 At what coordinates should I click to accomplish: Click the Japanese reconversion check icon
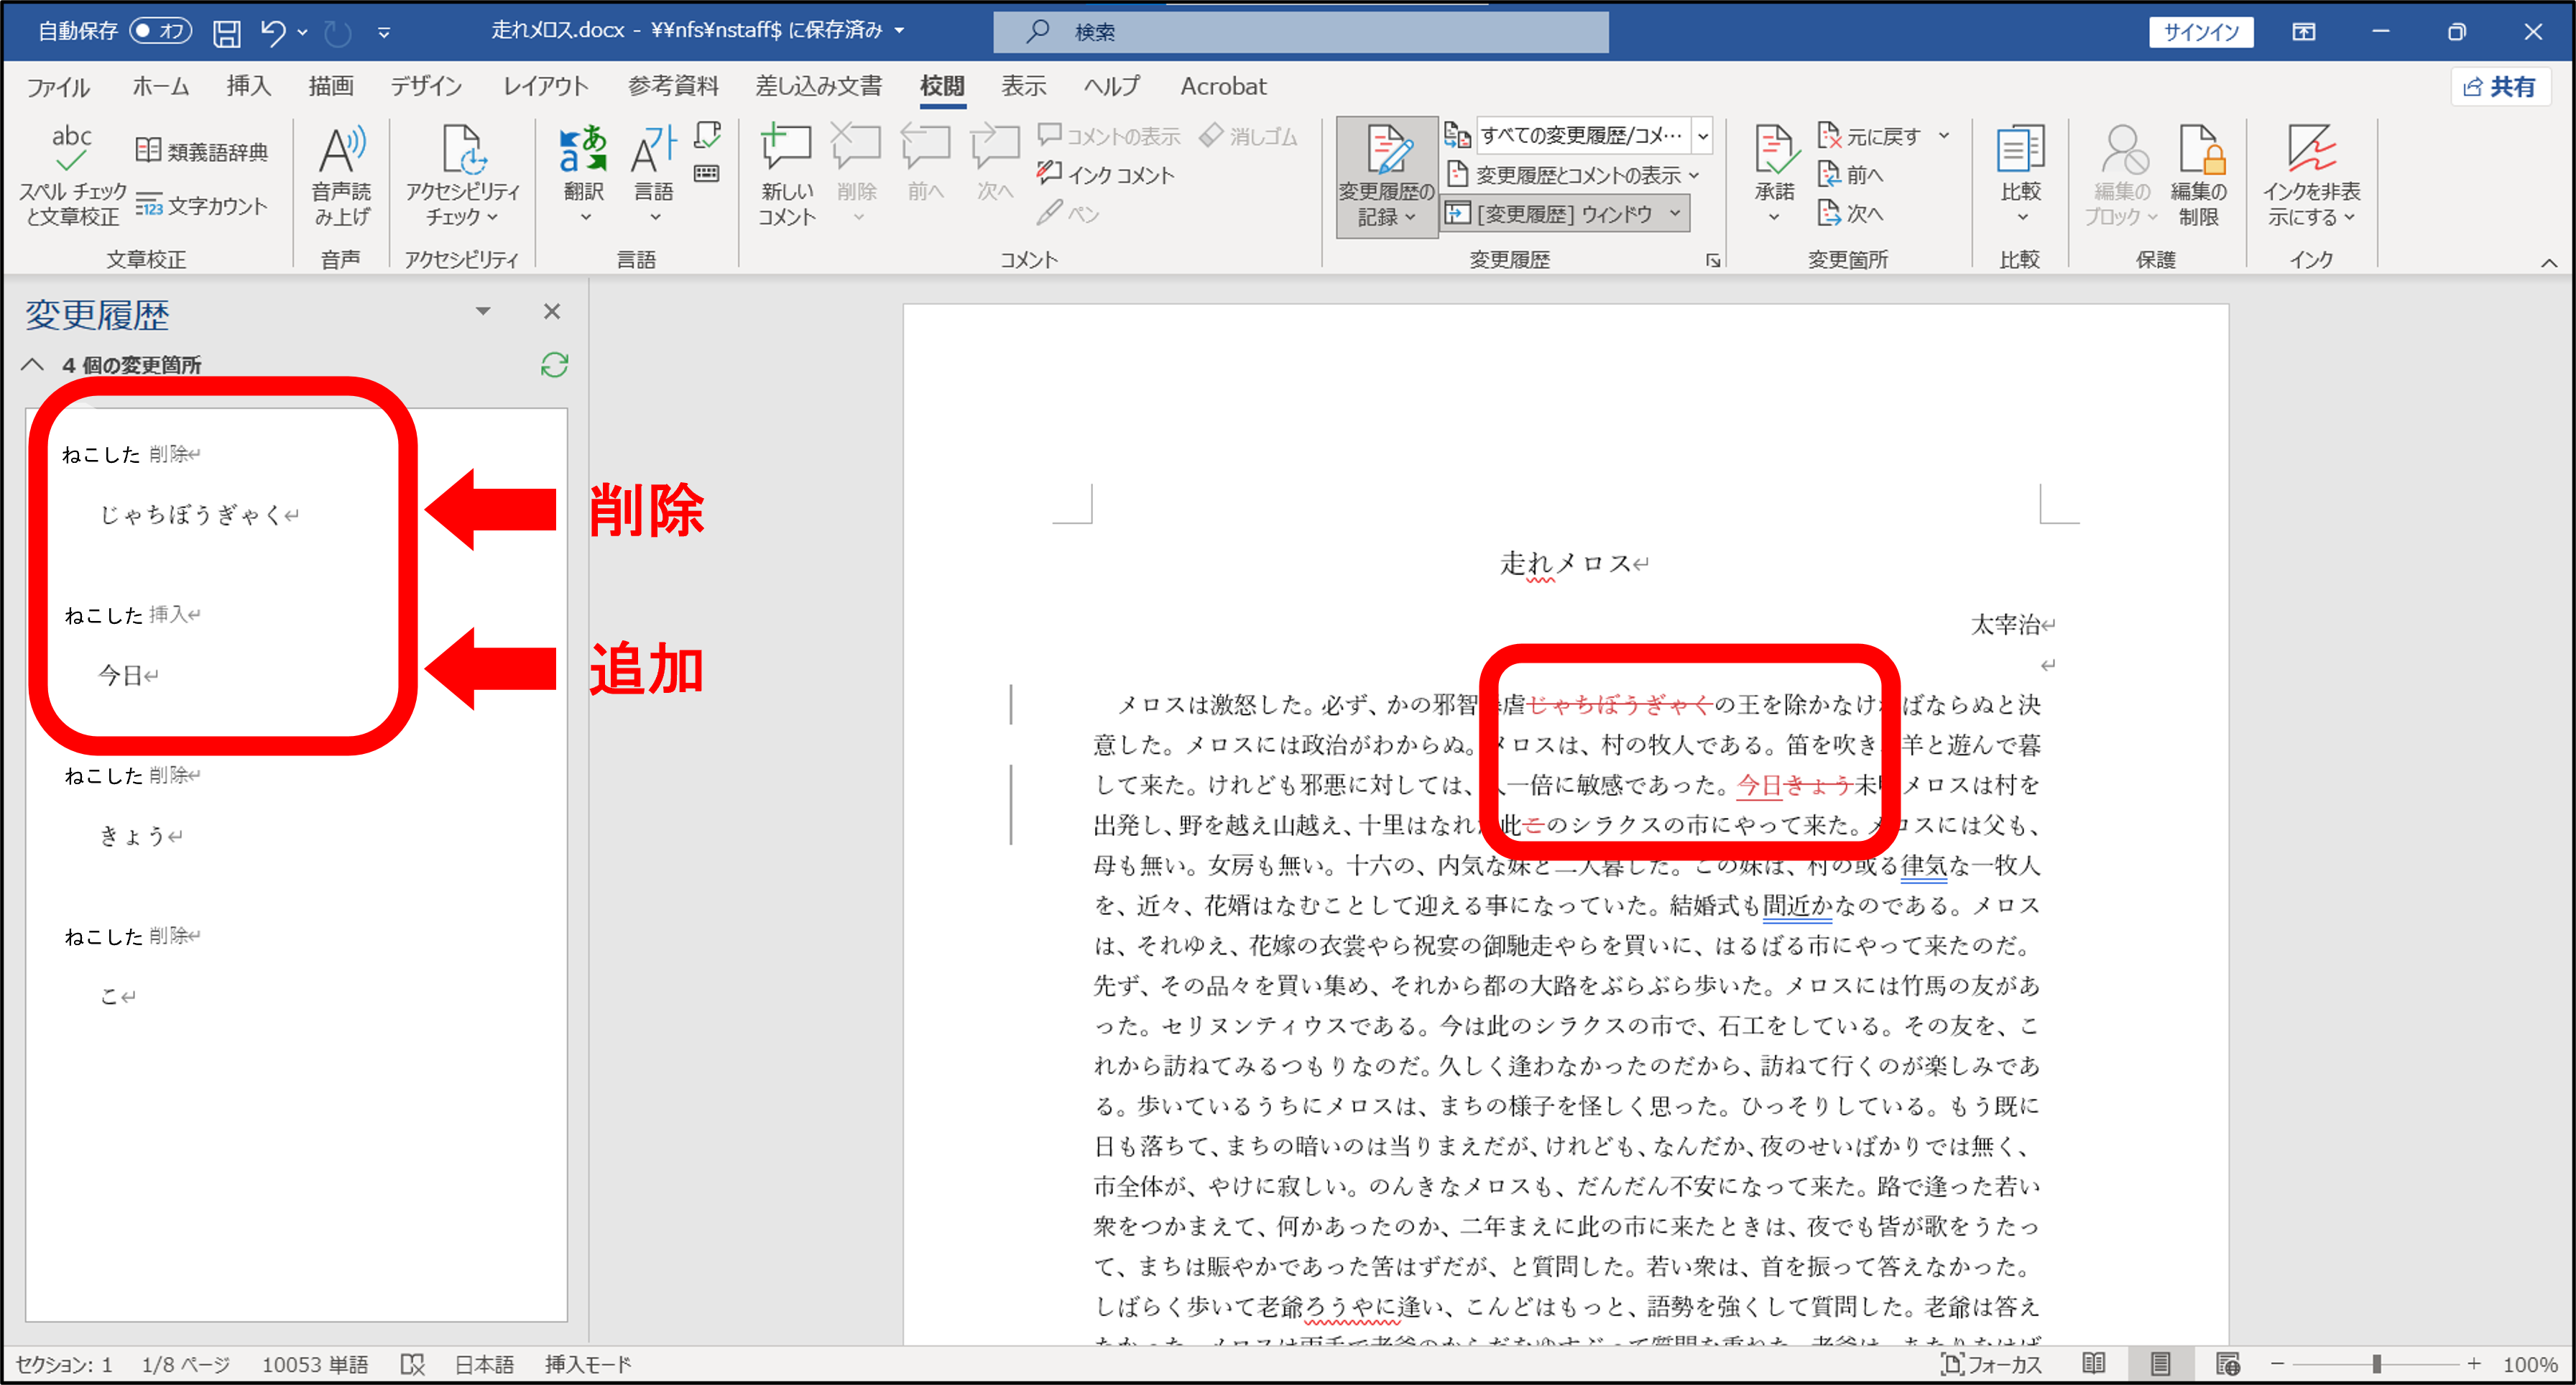707,136
